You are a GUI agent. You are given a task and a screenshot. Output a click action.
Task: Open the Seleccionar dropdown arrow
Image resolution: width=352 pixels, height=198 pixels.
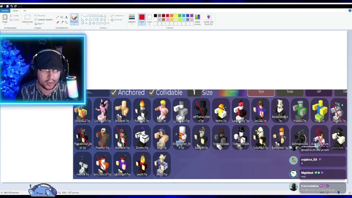pyautogui.click(x=27, y=24)
